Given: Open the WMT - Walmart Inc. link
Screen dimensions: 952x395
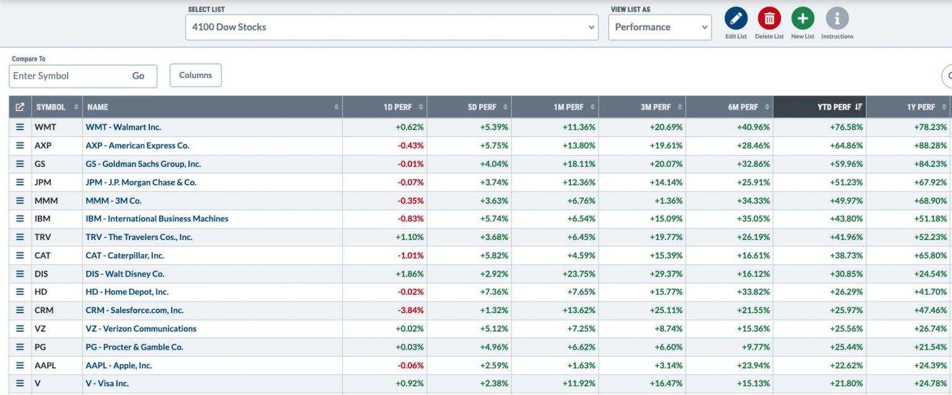Looking at the screenshot, I should [123, 127].
